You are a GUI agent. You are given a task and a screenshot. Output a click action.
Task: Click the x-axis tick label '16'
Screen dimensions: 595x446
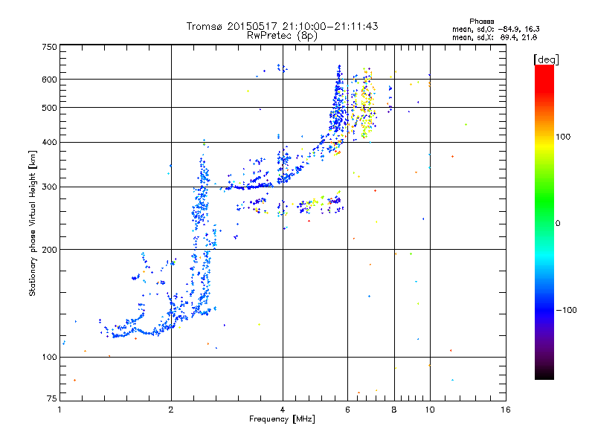coord(506,410)
